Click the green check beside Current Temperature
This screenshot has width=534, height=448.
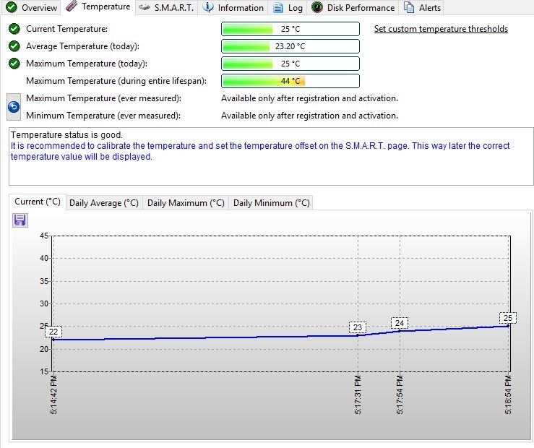point(14,29)
